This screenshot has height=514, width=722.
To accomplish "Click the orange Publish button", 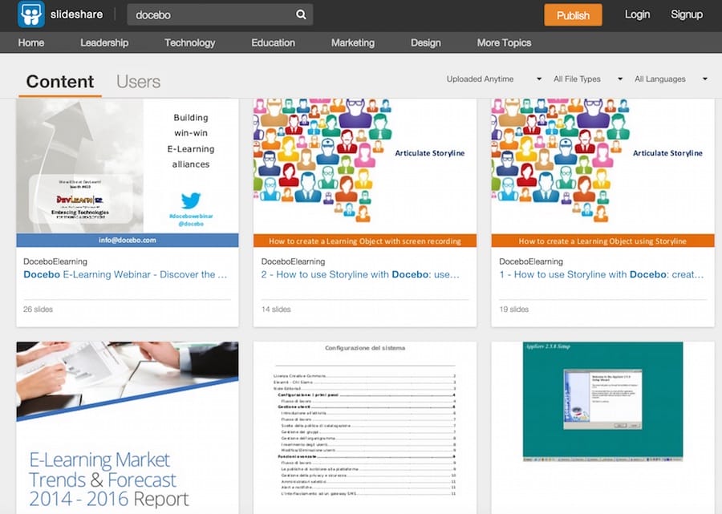I will 573,15.
